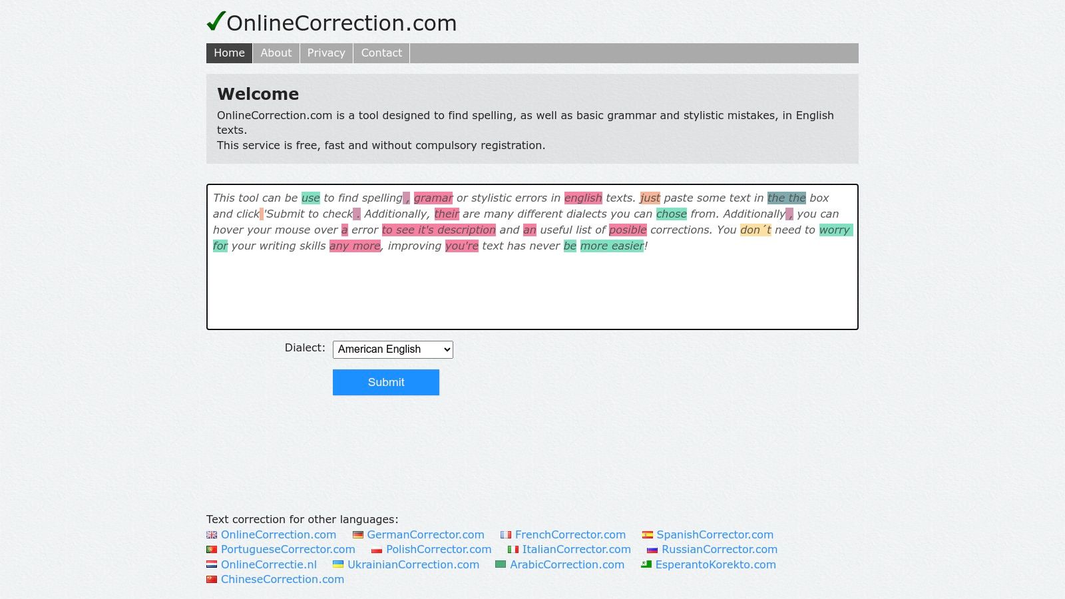Click the highlighted word "worry"
Viewport: 1065px width, 599px height.
835,230
